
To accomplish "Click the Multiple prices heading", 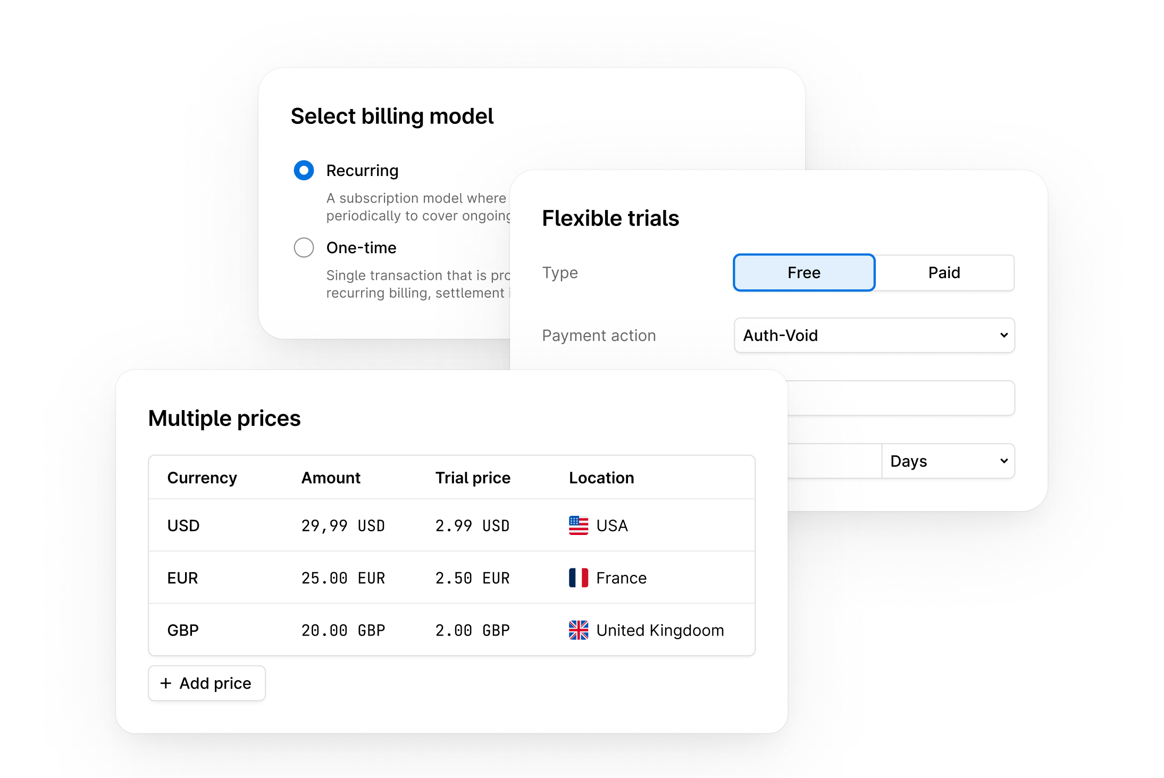I will [x=225, y=418].
